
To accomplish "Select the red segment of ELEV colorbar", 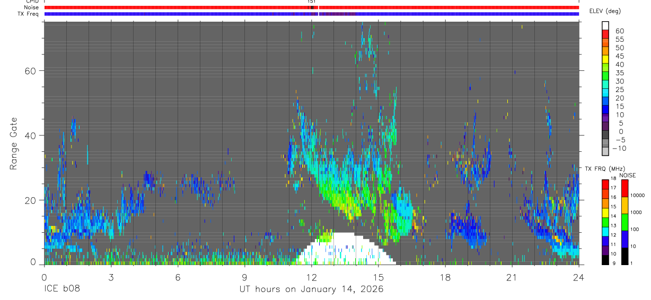I will tap(605, 34).
